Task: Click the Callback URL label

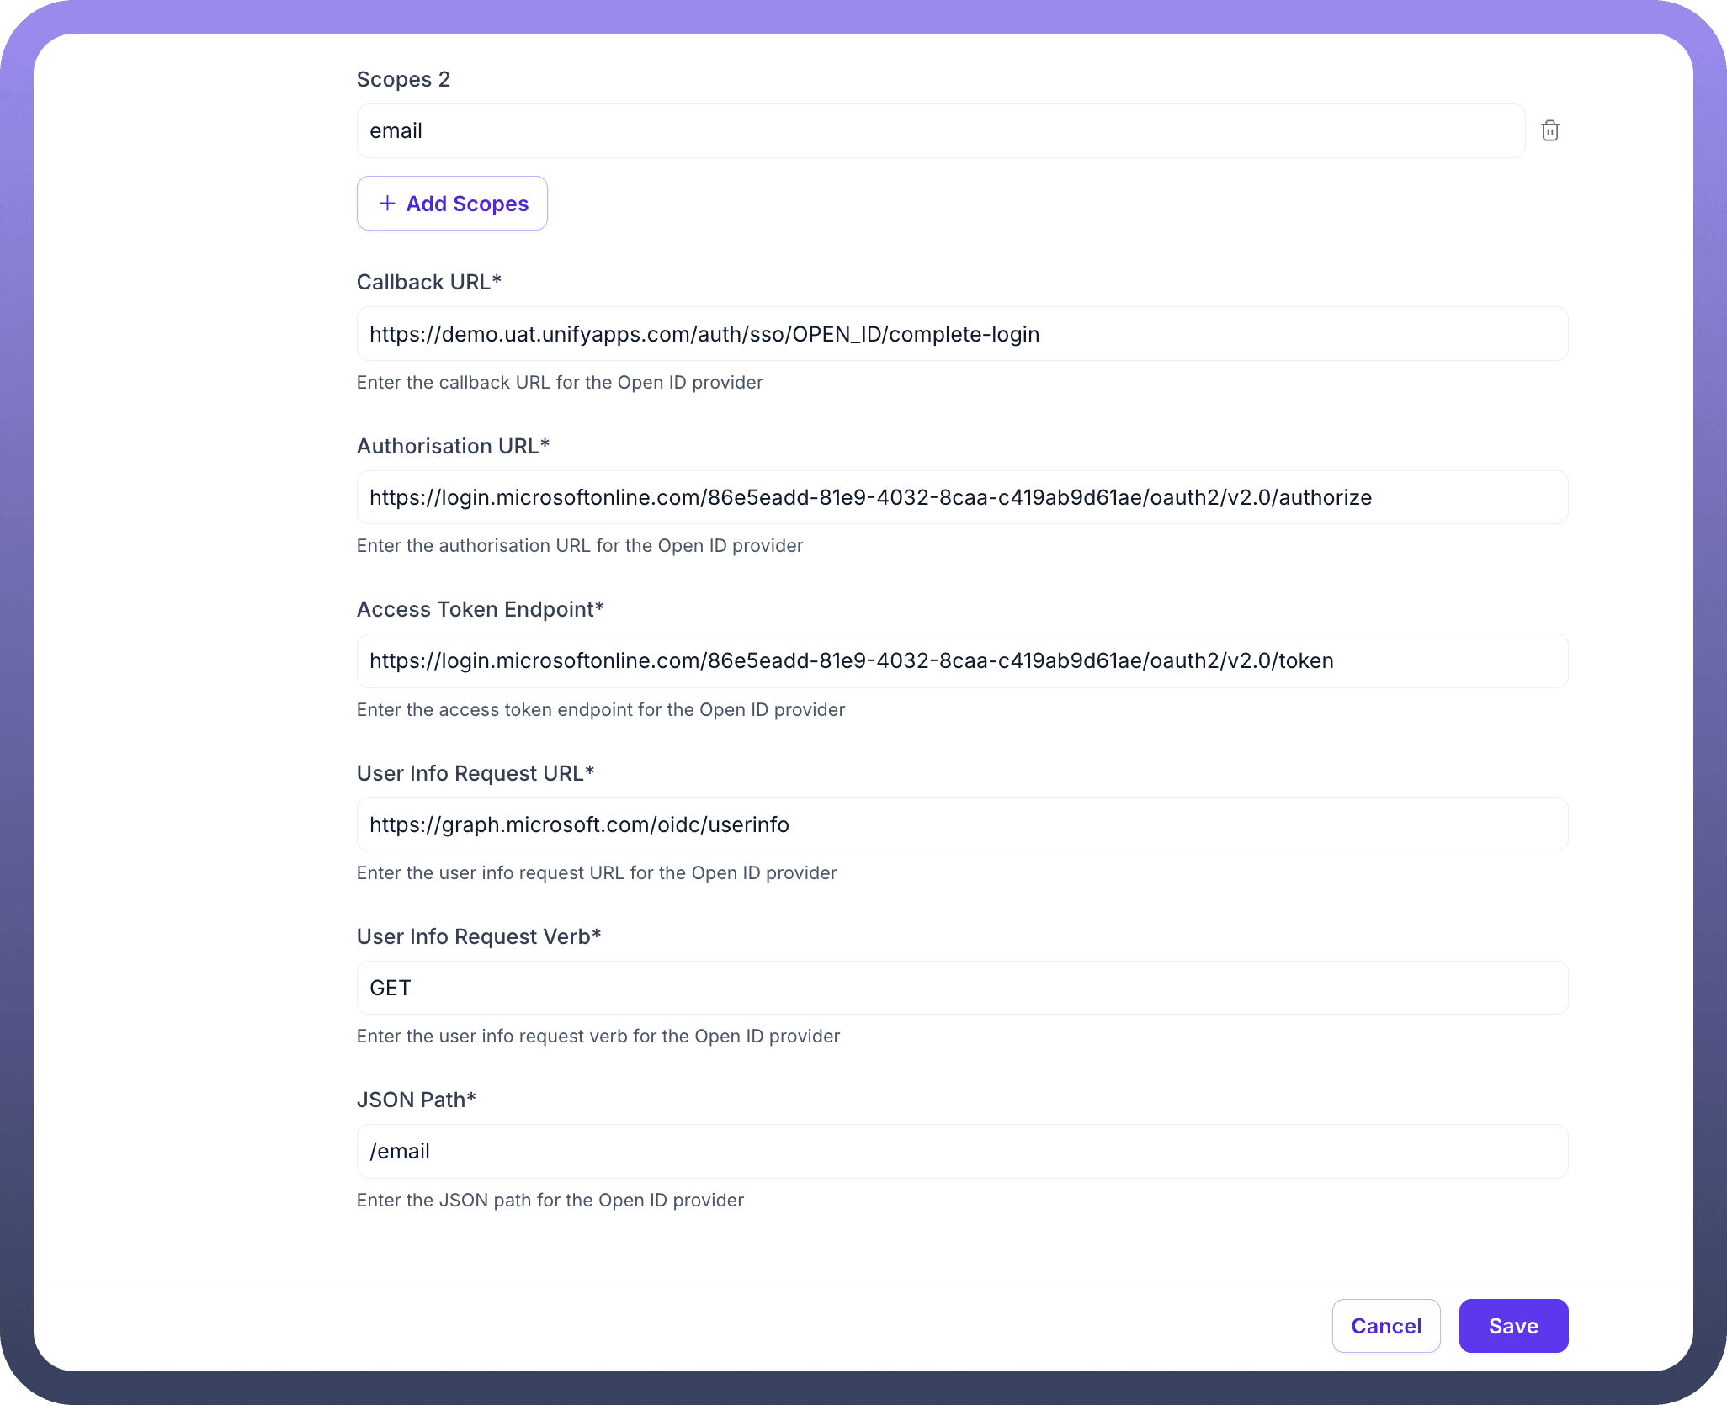Action: coord(428,283)
